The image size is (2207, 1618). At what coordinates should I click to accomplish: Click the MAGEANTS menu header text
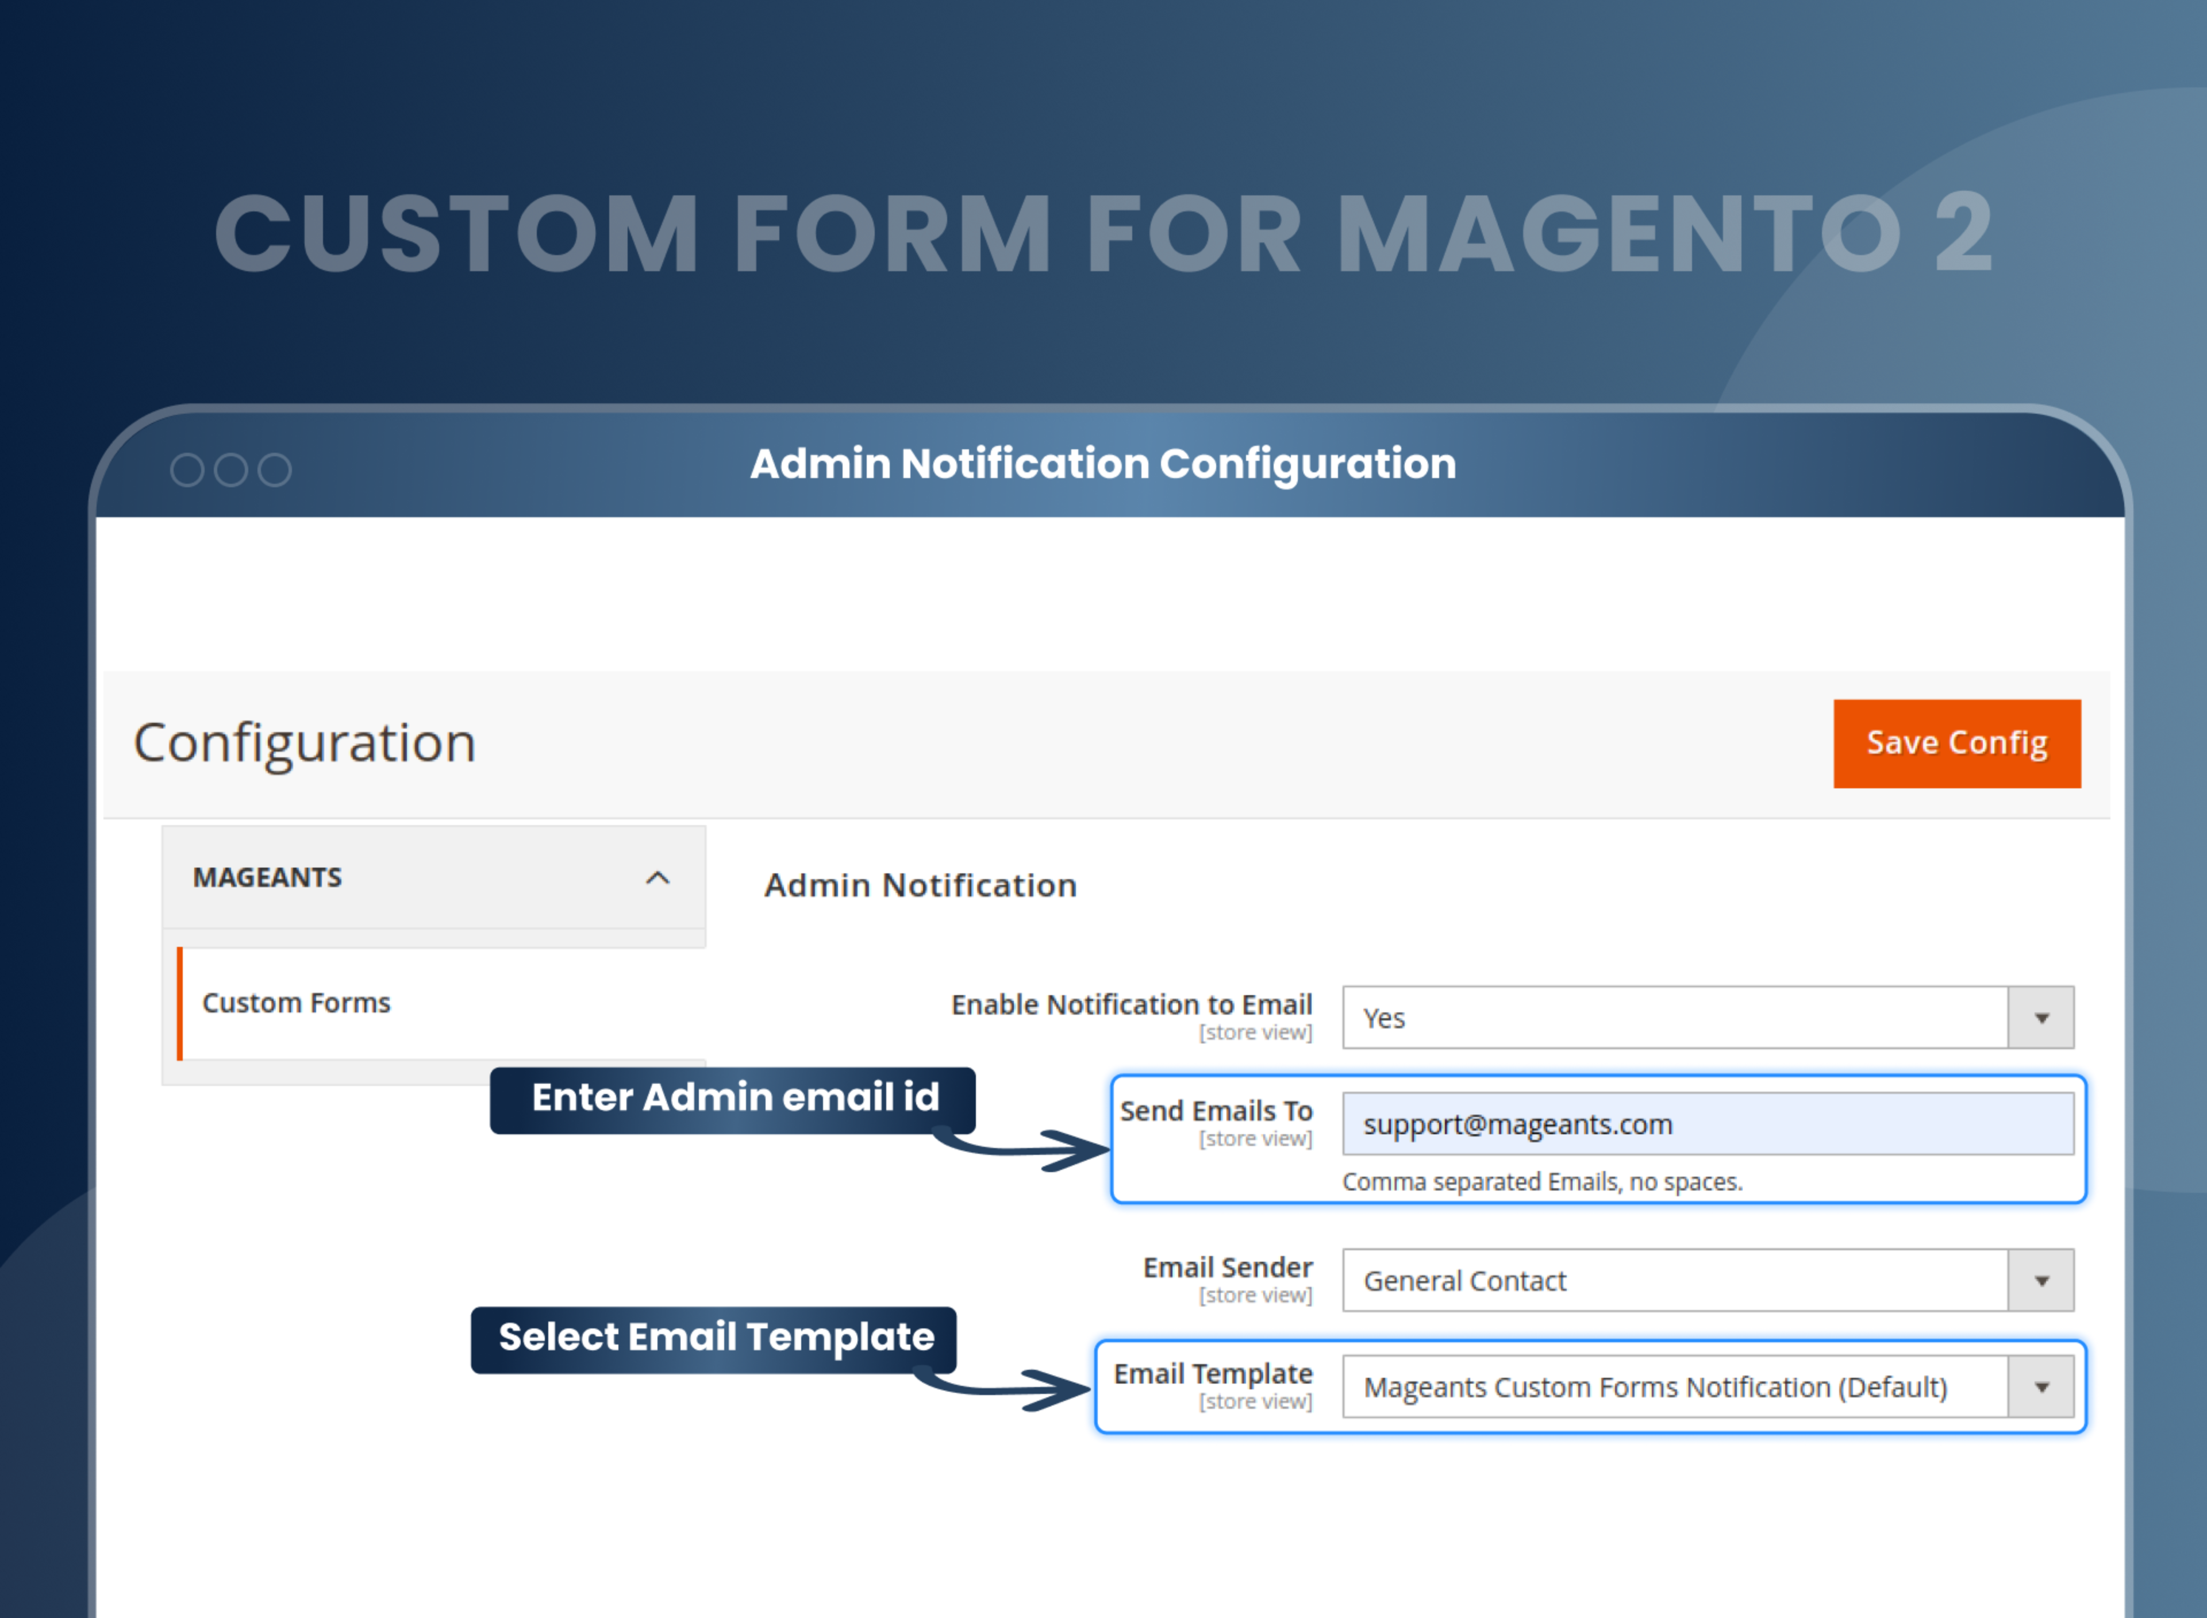click(x=267, y=877)
